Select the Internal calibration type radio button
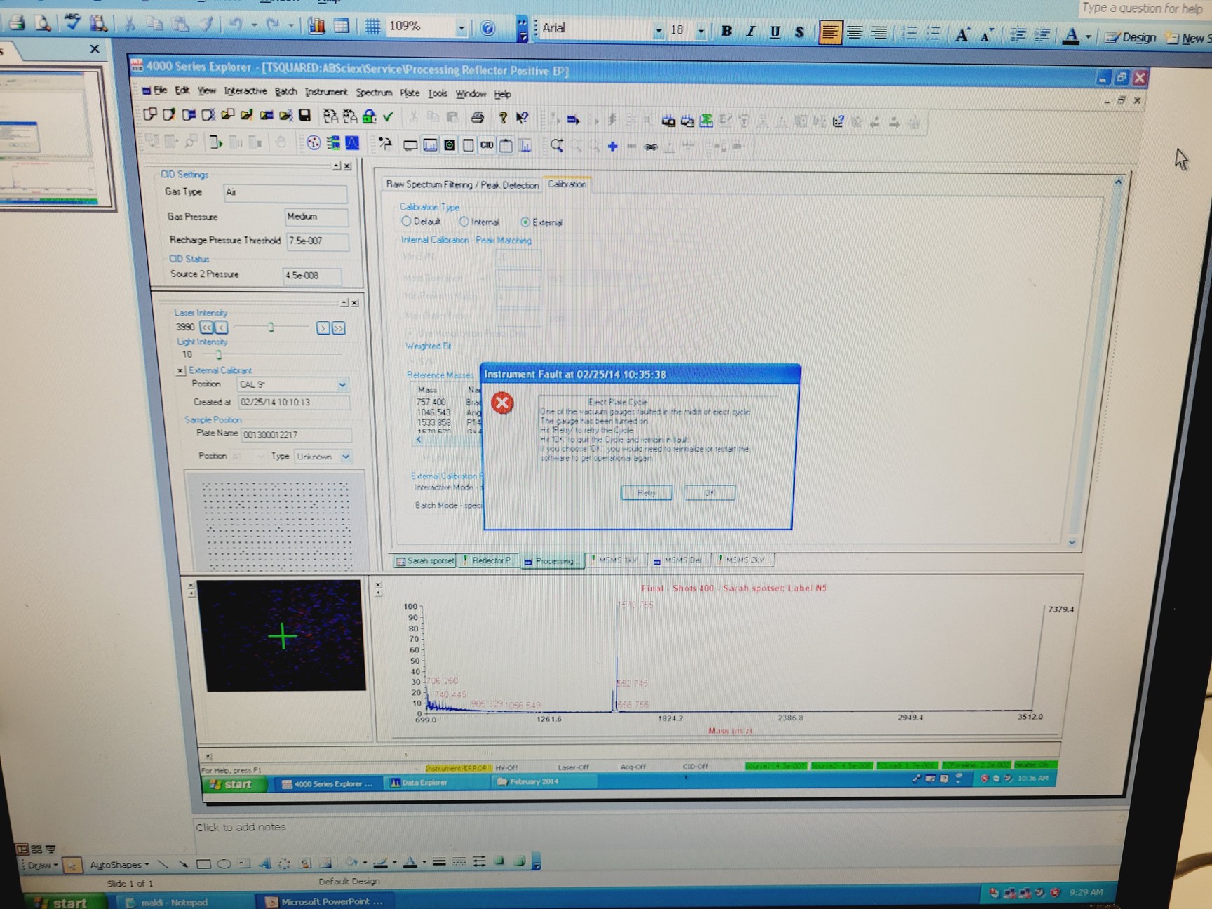 (464, 222)
